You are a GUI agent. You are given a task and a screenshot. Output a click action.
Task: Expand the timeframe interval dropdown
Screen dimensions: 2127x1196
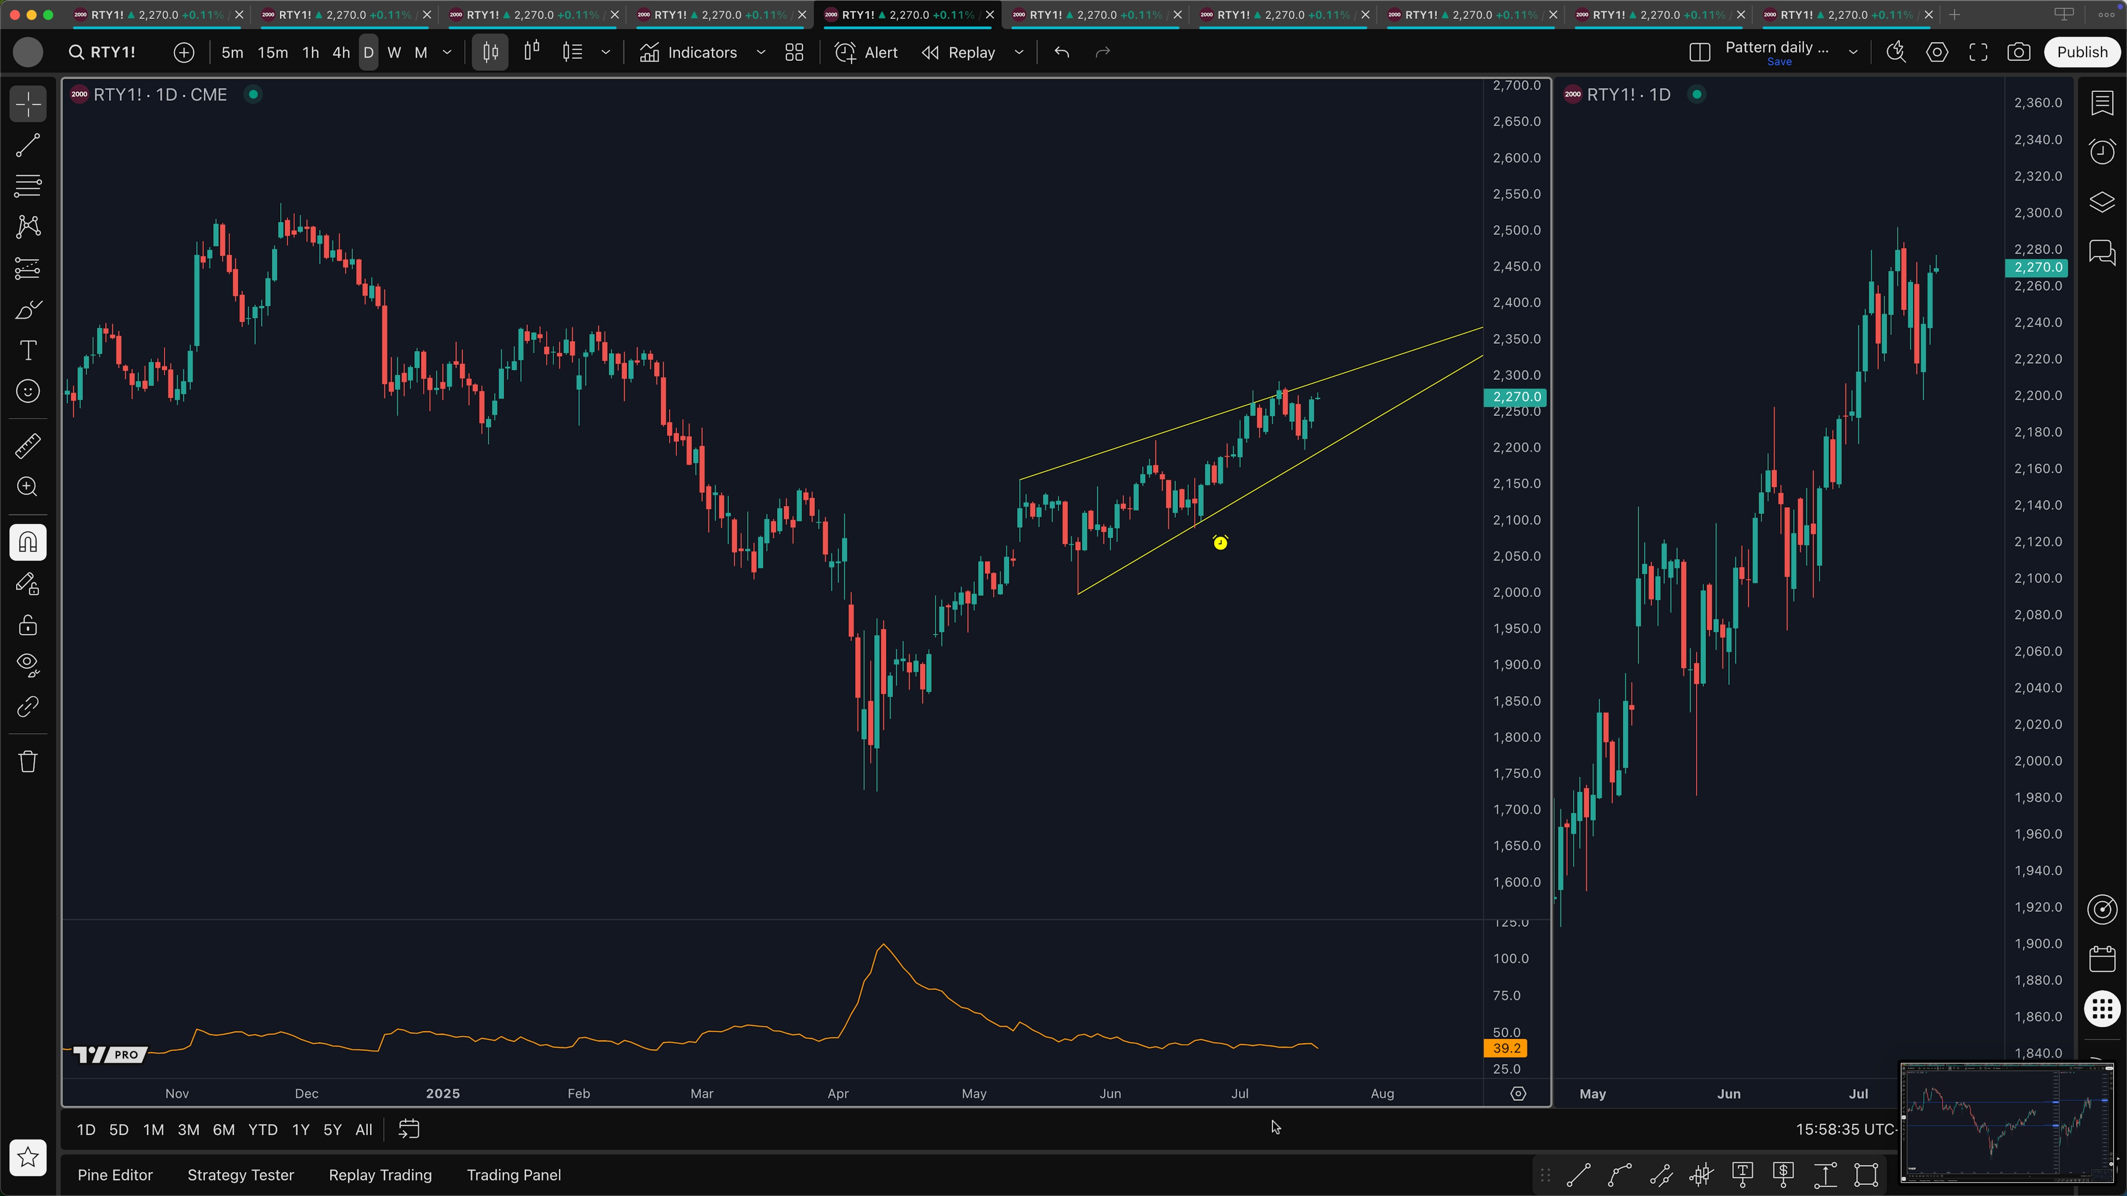point(448,52)
